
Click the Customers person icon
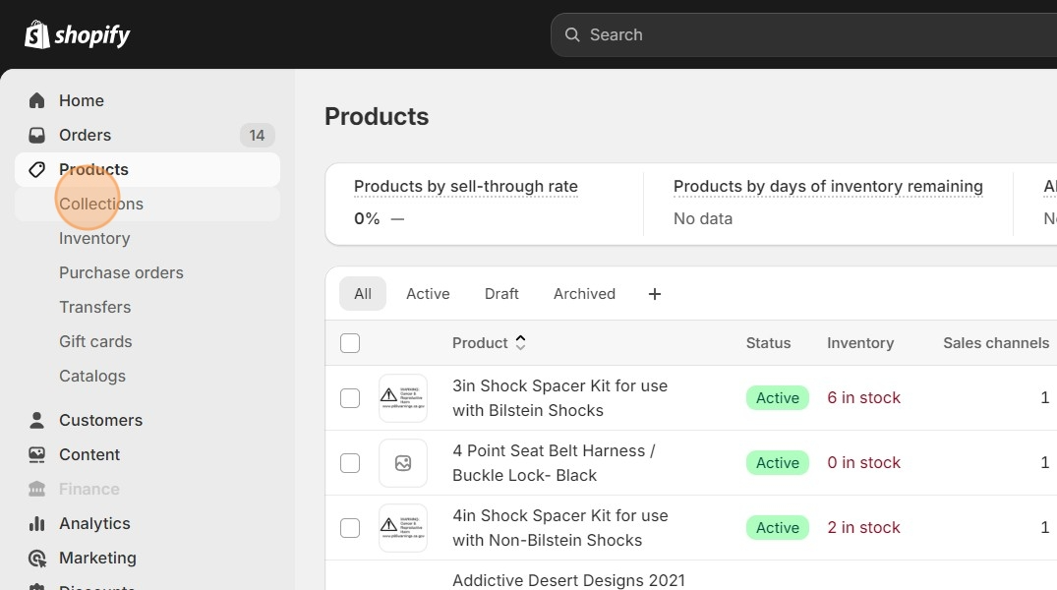click(x=37, y=420)
